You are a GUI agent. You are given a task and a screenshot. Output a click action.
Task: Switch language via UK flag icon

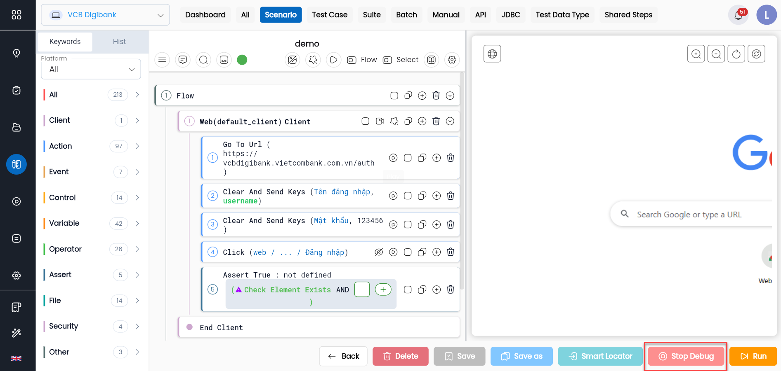point(17,358)
